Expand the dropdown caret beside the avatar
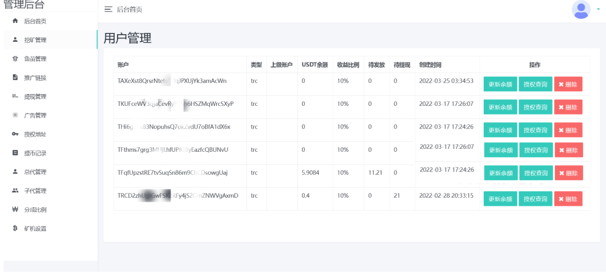The image size is (606, 273). pyautogui.click(x=599, y=9)
